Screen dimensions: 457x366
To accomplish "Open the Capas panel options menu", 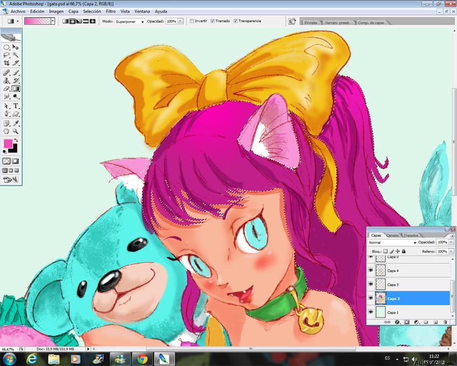I will pyautogui.click(x=452, y=236).
